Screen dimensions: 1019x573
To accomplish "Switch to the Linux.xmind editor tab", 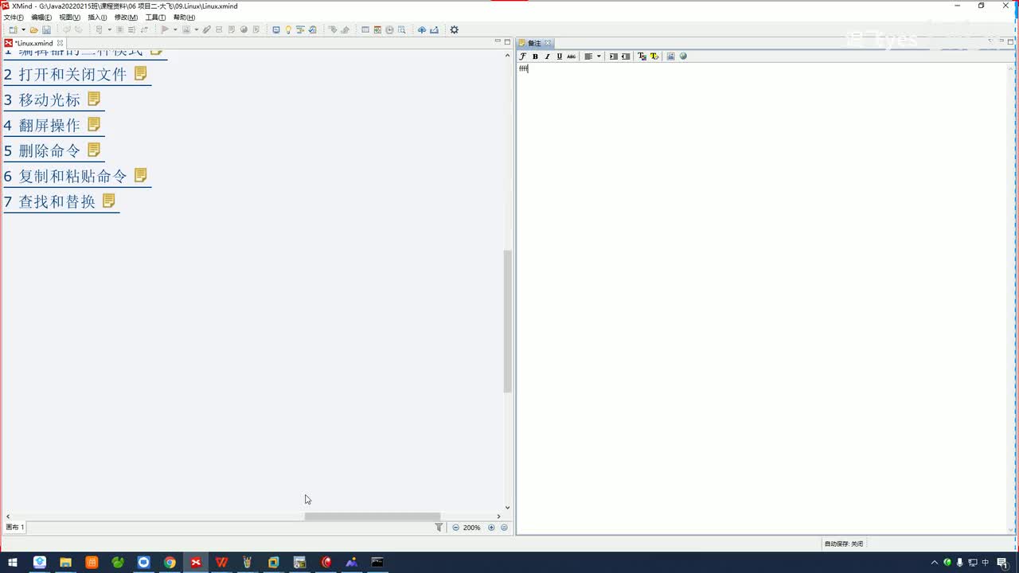I will point(33,43).
